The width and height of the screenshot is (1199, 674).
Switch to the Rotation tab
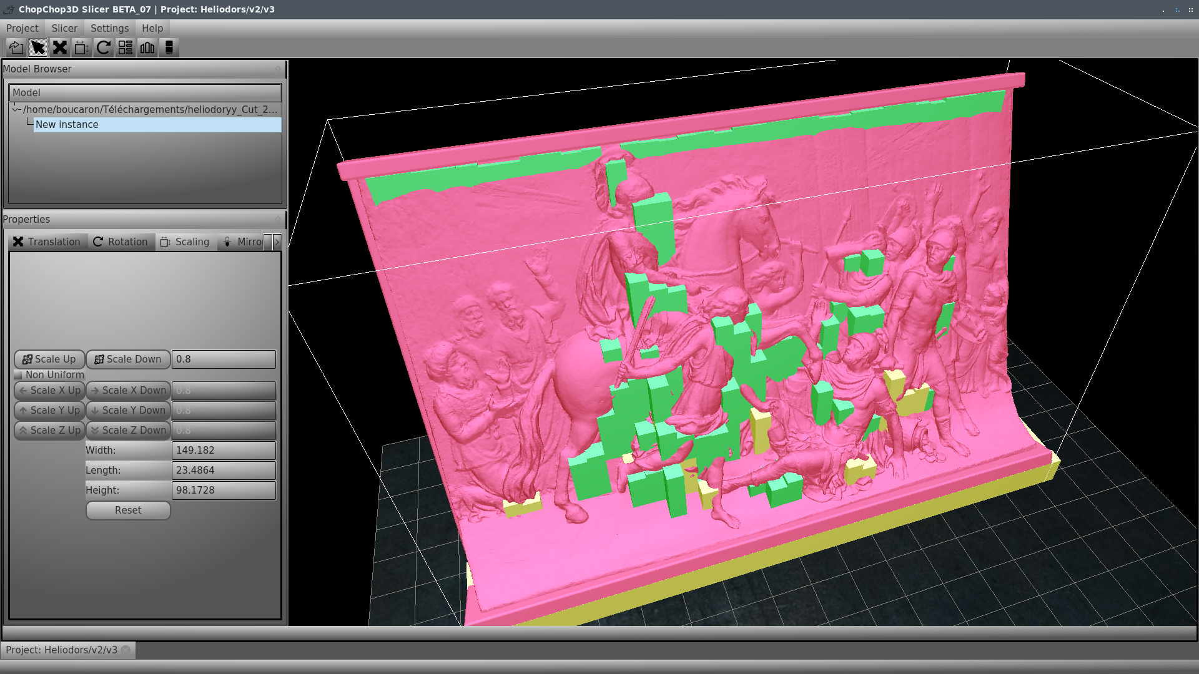[x=121, y=242]
